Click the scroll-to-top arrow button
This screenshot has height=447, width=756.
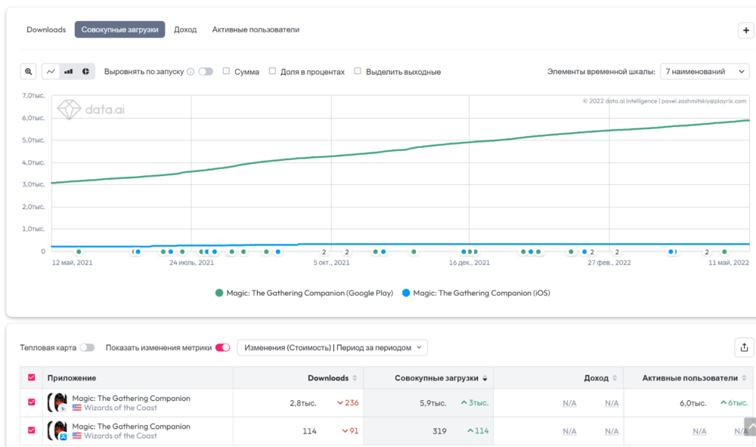(749, 427)
